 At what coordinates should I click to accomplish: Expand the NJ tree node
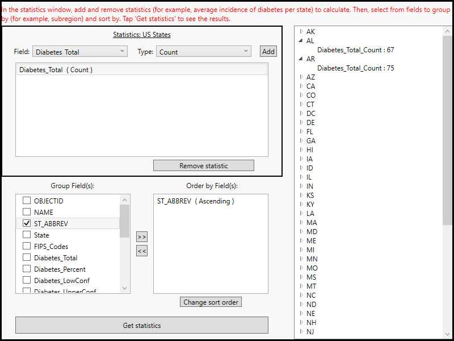click(x=301, y=331)
